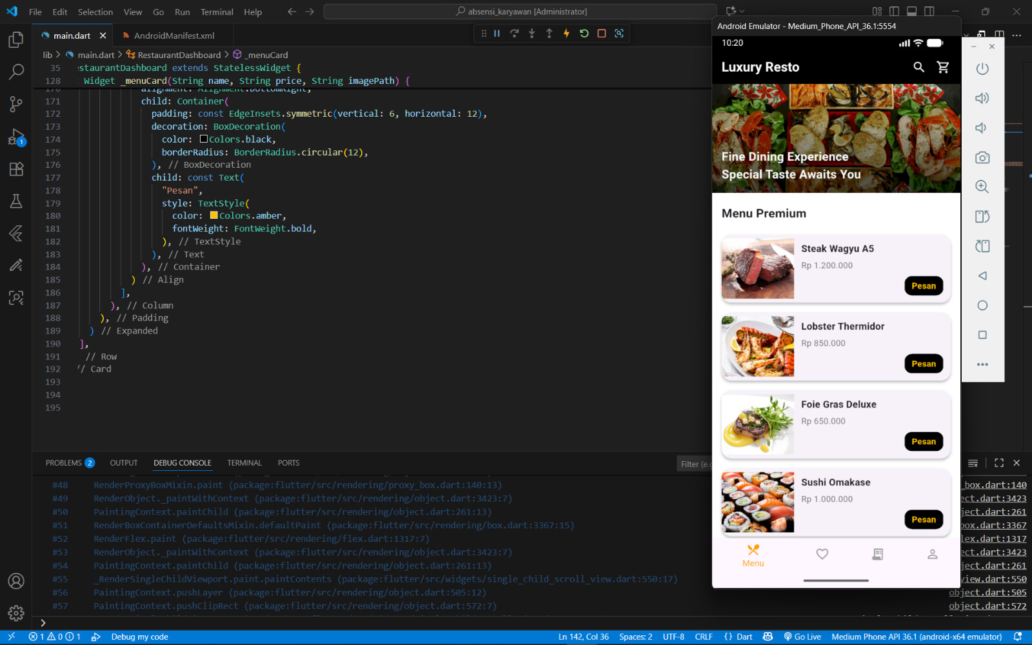This screenshot has height=645, width=1032.
Task: Click the amber color swatch on line 180
Action: tap(214, 215)
